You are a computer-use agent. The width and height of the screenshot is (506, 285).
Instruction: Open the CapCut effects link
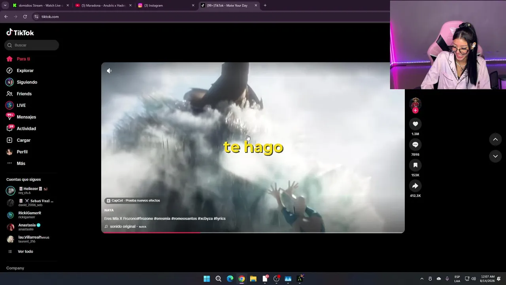133,201
